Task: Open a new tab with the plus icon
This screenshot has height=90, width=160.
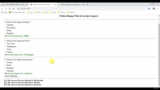Action: pyautogui.click(x=87, y=4)
